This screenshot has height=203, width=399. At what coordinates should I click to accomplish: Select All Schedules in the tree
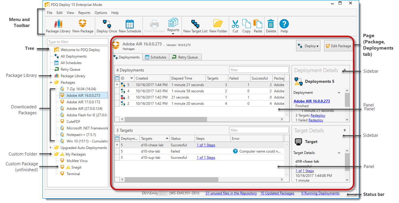[71, 63]
